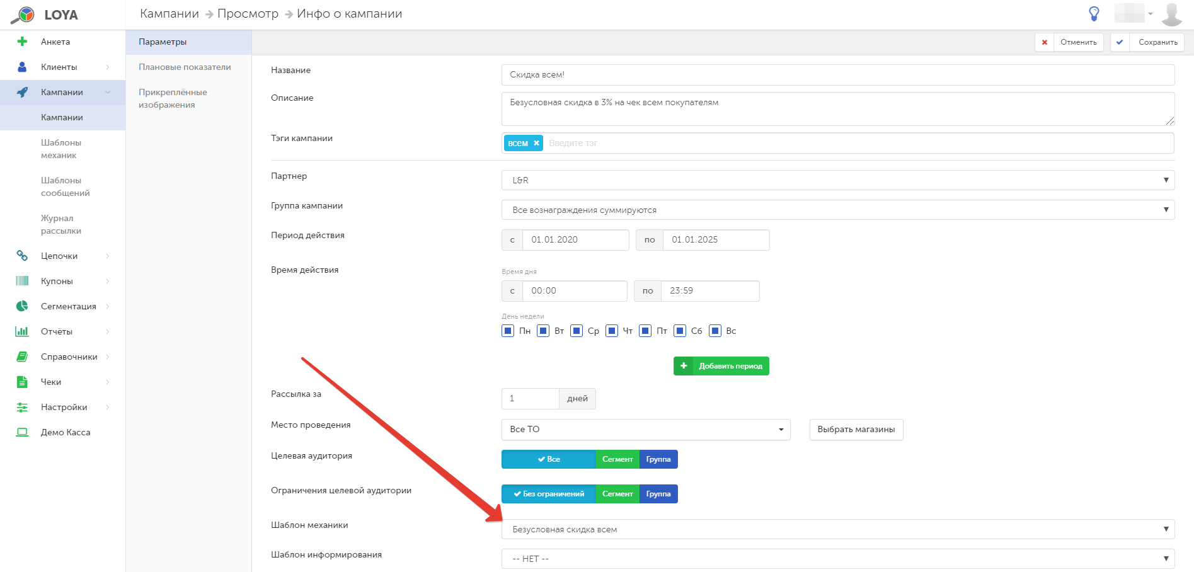This screenshot has width=1194, height=572.
Task: Open the Кампании sub-item in sidebar
Action: tap(62, 118)
